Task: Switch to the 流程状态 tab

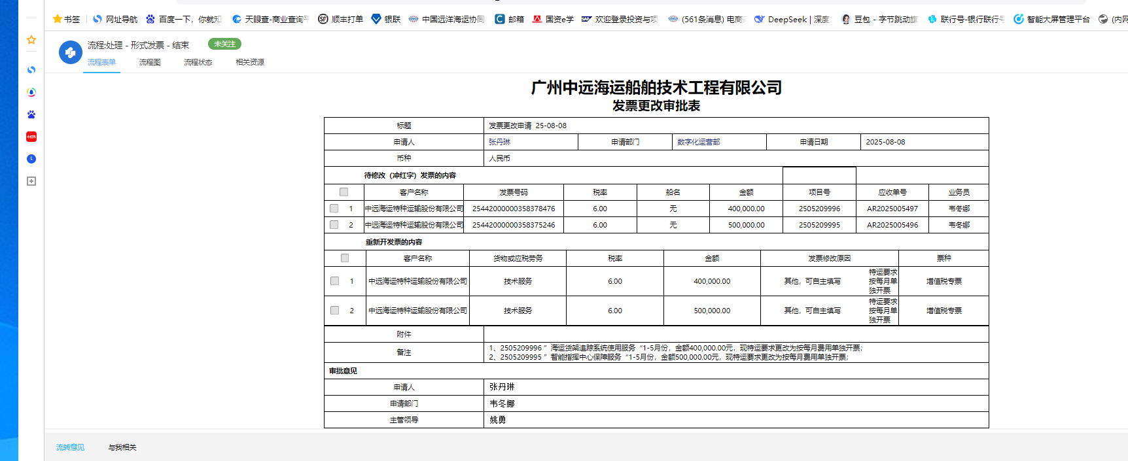Action: pyautogui.click(x=198, y=62)
